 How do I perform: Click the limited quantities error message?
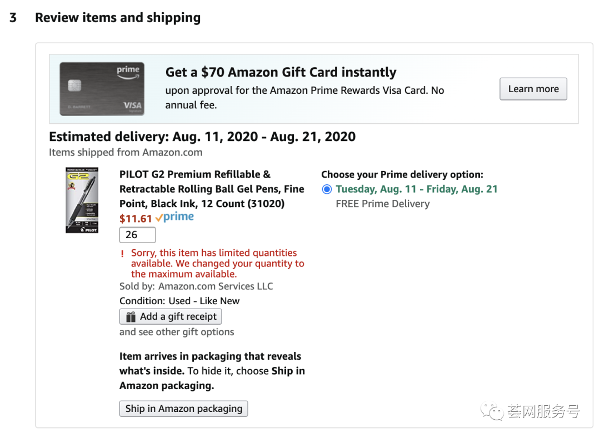[x=217, y=263]
